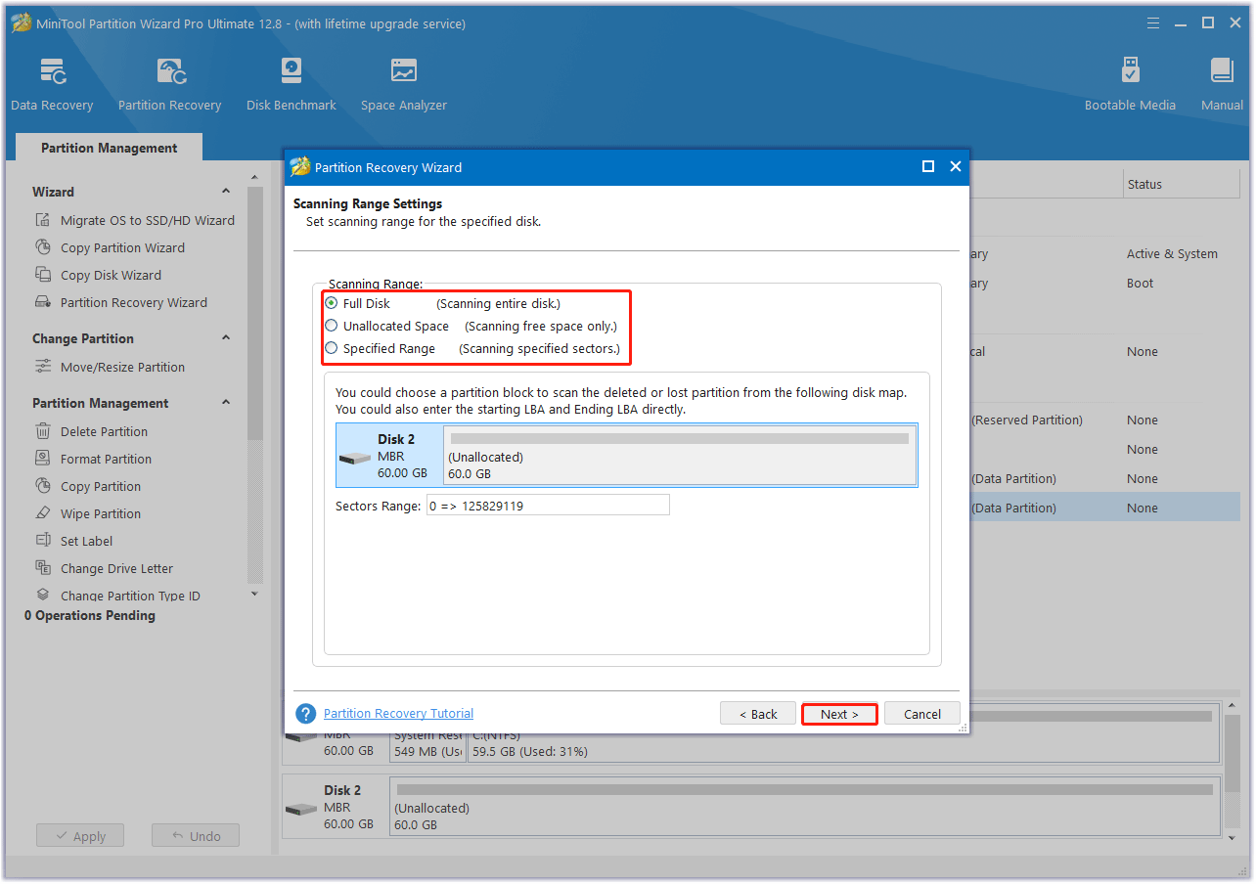Launch Partition Recovery from the toolbar
The width and height of the screenshot is (1256, 884).
(169, 84)
